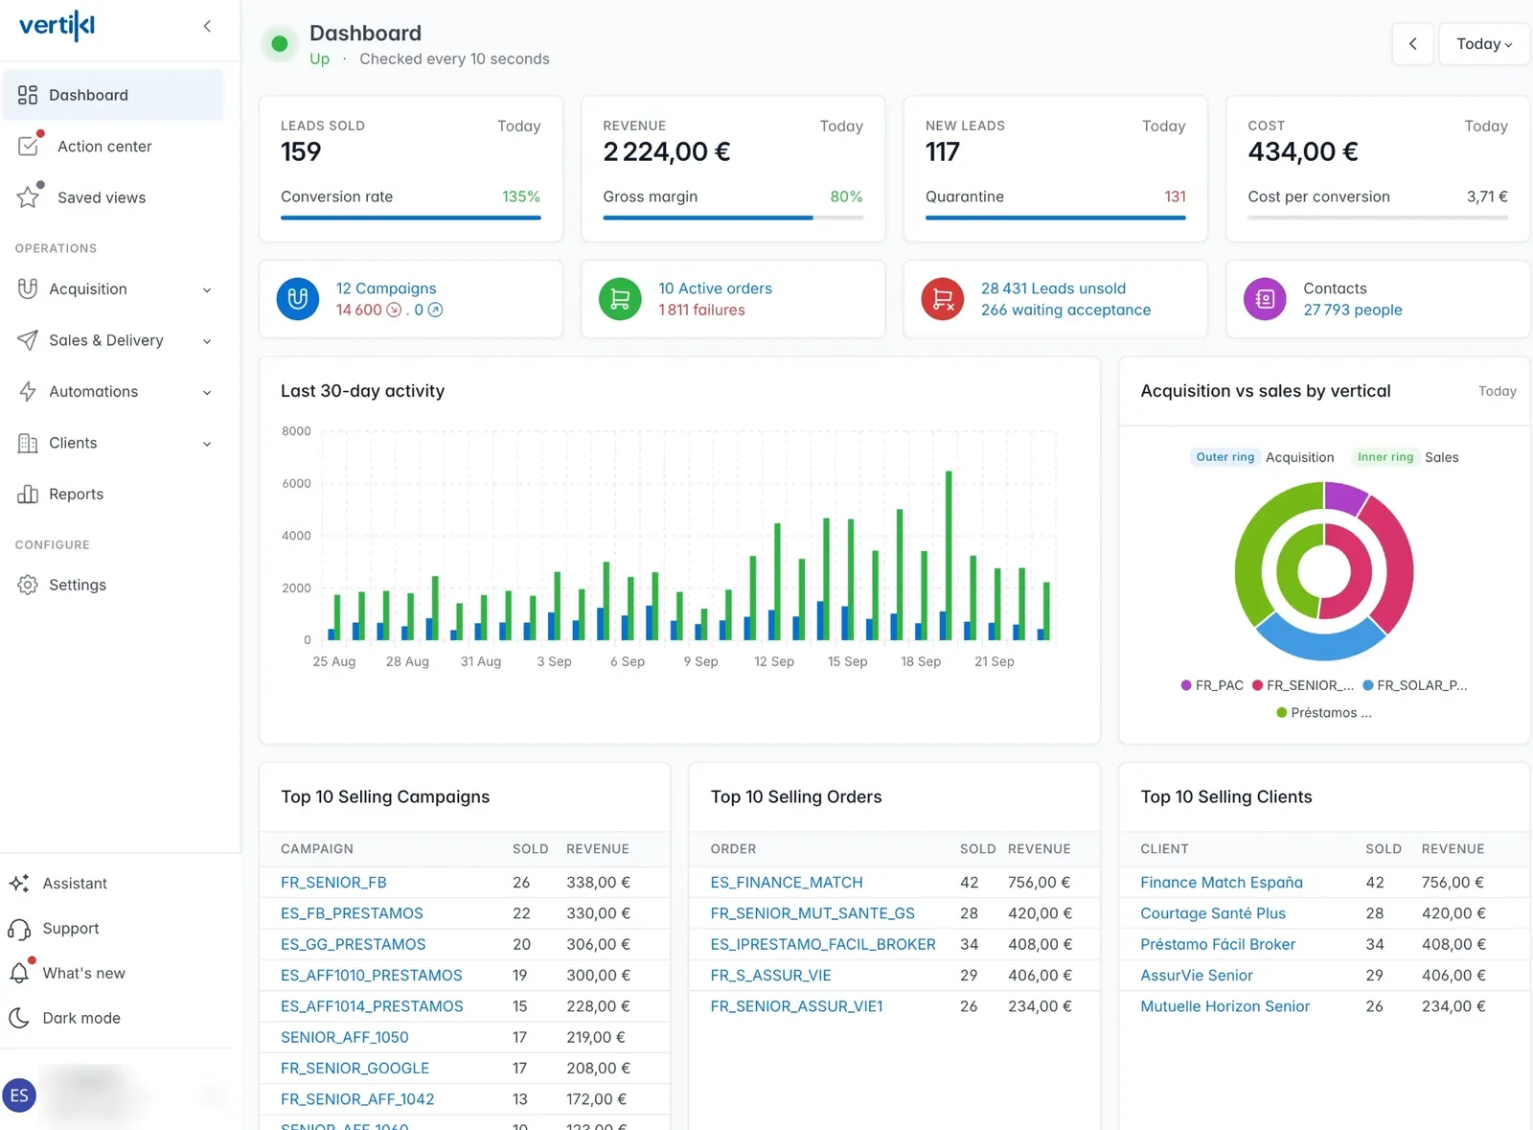Viewport: 1533px width, 1130px height.
Task: Open the 10 Active orders link
Action: (715, 288)
